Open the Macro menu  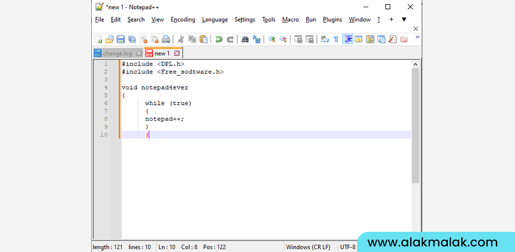(x=291, y=20)
